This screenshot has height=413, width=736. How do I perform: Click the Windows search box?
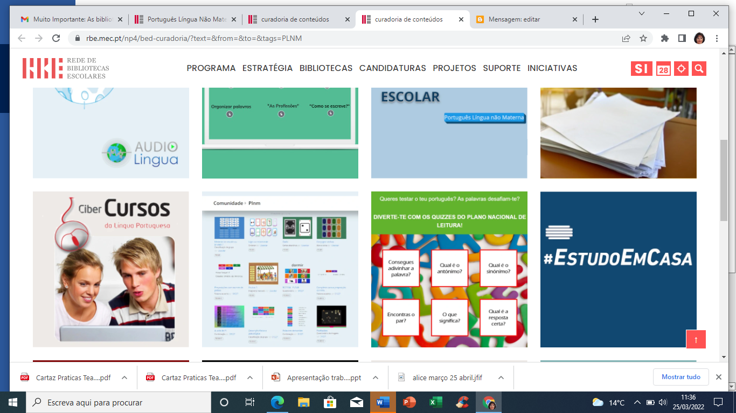119,402
